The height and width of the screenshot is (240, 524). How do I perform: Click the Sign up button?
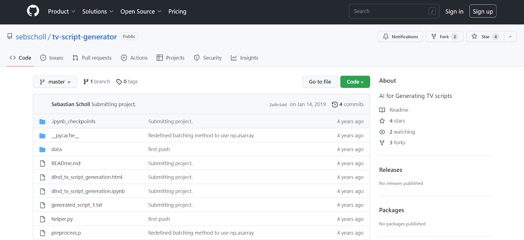click(482, 11)
